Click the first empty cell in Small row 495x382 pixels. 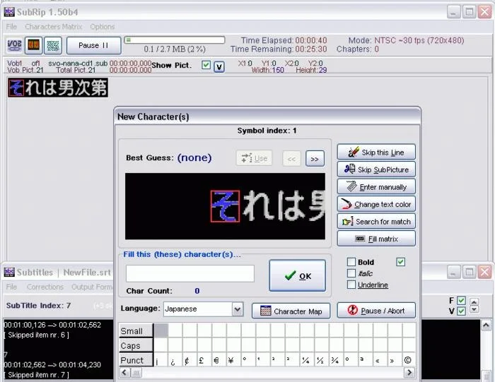click(x=161, y=330)
